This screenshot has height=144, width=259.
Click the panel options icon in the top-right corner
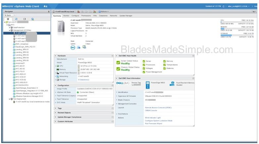tap(254, 12)
